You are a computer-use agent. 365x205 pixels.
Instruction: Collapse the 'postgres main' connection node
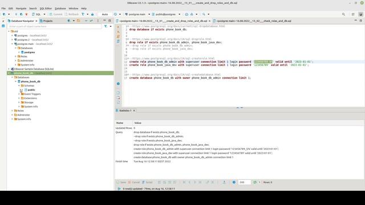coord(13,44)
